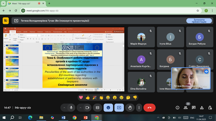Click Зупинити презентацію button

pyautogui.click(x=199, y=21)
